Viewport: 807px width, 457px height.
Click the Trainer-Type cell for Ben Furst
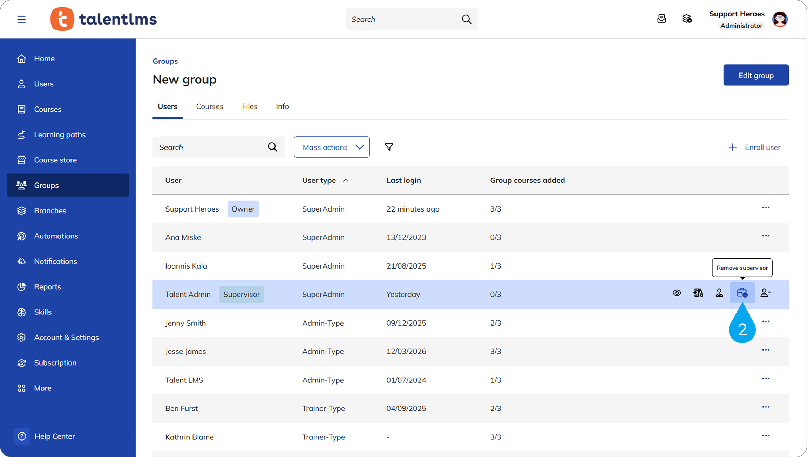(x=323, y=408)
